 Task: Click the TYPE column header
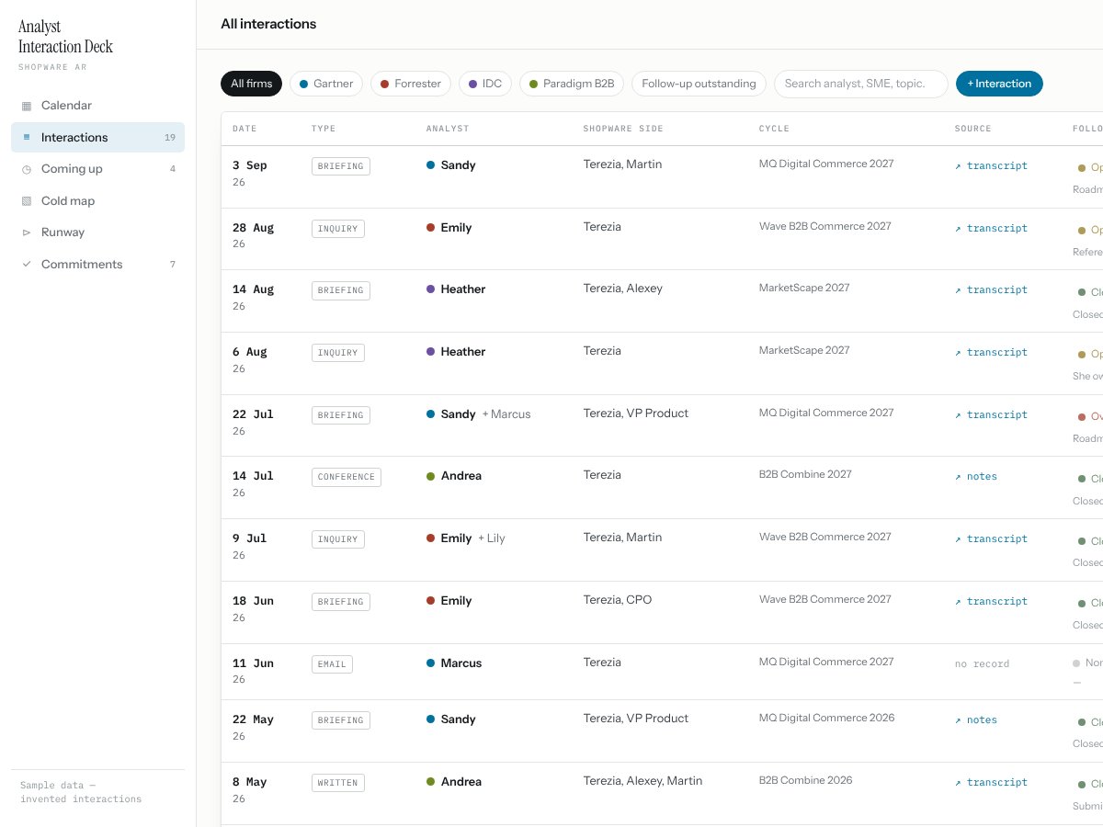coord(324,129)
